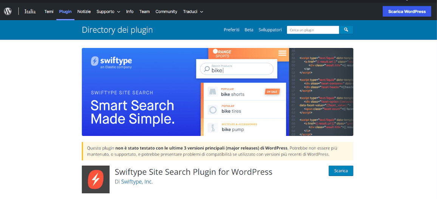Click the 'Smart Search Made Simple.' text
This screenshot has width=437, height=199.
click(133, 112)
